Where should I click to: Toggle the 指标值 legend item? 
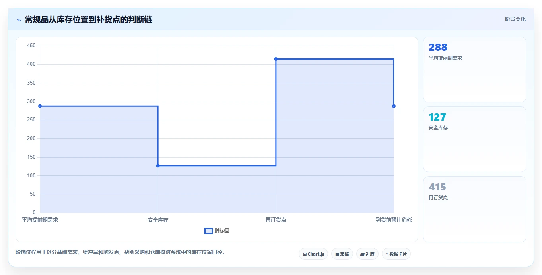217,231
